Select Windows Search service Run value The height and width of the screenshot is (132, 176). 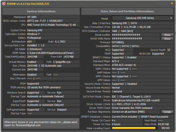tap(59, 93)
